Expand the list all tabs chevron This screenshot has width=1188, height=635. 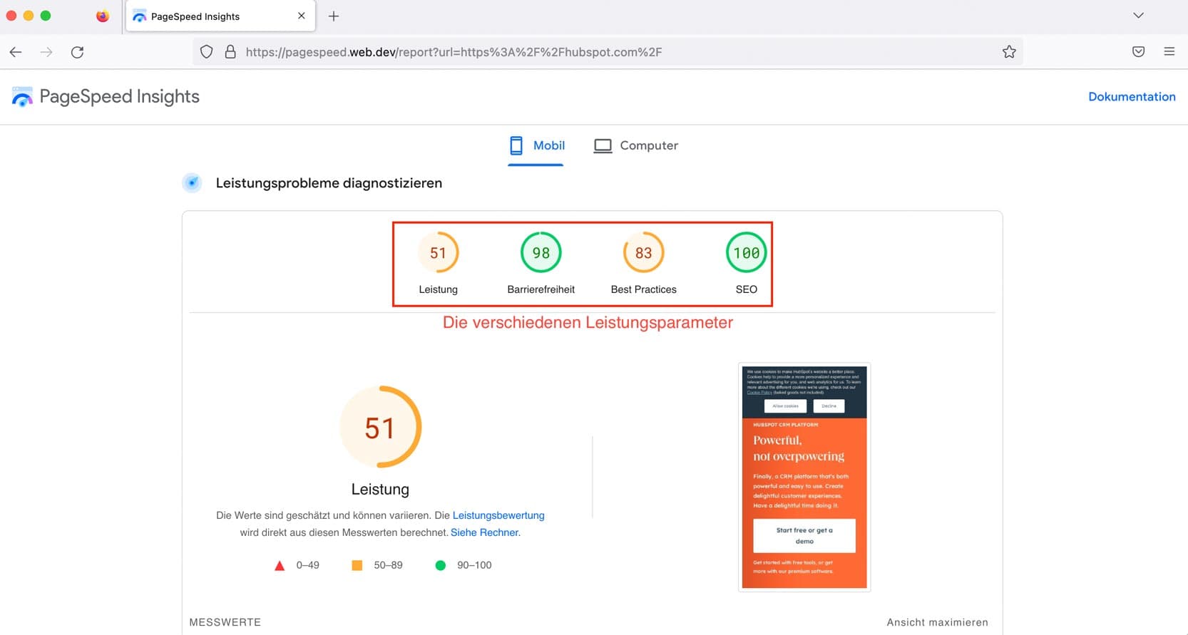pos(1138,16)
